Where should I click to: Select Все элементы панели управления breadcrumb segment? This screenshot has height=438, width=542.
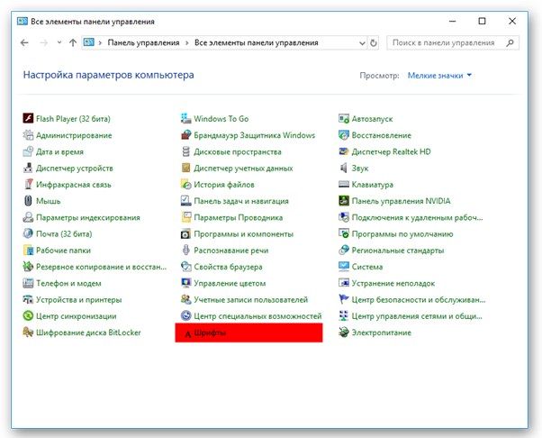(256, 42)
